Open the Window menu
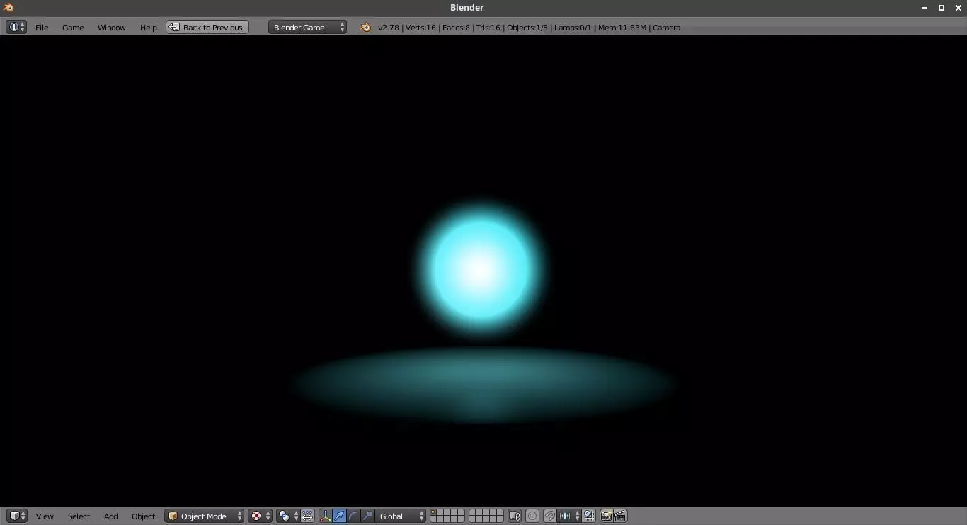967x525 pixels. tap(111, 28)
